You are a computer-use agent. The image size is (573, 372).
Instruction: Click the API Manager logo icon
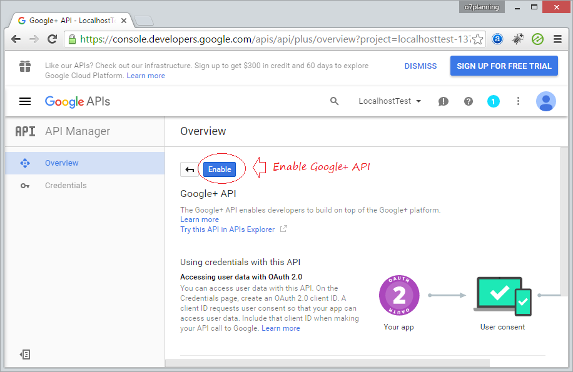point(25,131)
